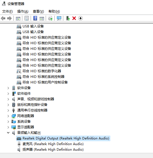Screen dimensions: 153x158
Task: Click the red X Uninstall device icon
Action: (x=74, y=18)
